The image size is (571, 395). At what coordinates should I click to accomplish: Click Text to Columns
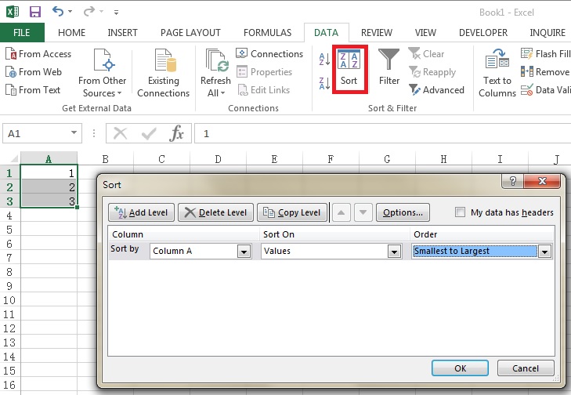coord(497,73)
